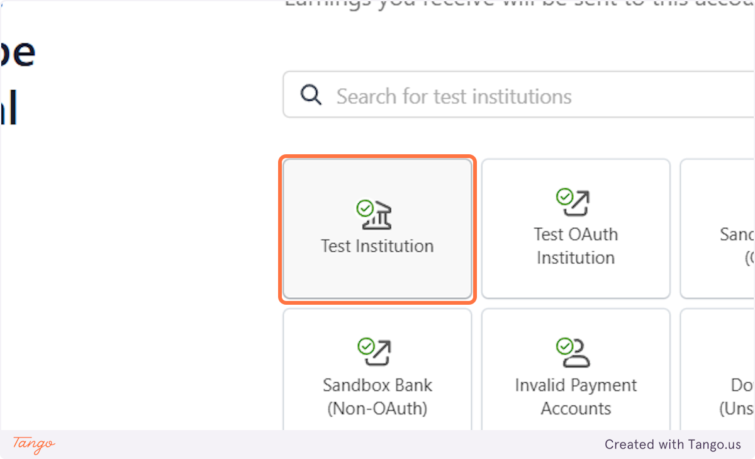Click green check badge on Sandbox Bank icon
The height and width of the screenshot is (459, 755).
pyautogui.click(x=366, y=346)
